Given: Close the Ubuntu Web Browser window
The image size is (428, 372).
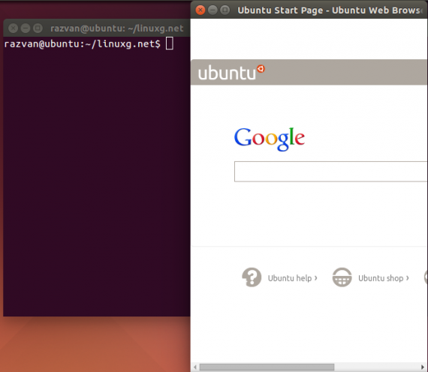Looking at the screenshot, I should [200, 10].
